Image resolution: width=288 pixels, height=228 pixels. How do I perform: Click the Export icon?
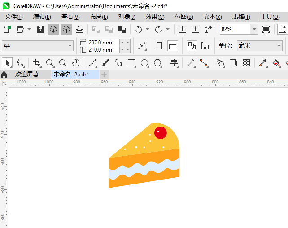pyautogui.click(x=196, y=29)
